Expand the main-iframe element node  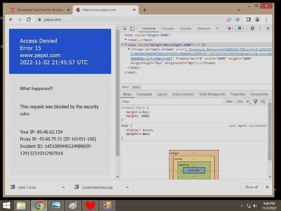tap(129, 49)
